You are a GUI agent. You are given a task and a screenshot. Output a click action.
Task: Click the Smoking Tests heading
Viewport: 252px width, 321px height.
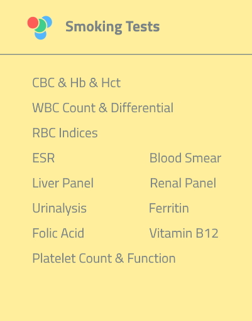[x=112, y=27]
